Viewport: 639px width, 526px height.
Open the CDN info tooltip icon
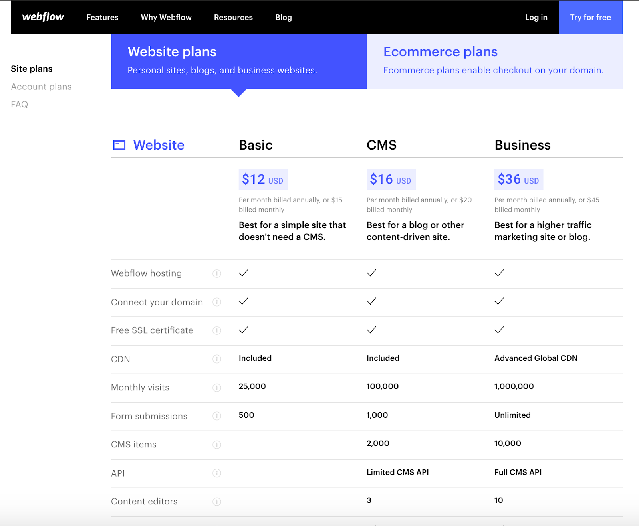[x=217, y=359]
